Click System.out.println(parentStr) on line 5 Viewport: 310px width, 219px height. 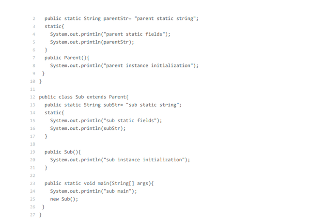(x=92, y=42)
